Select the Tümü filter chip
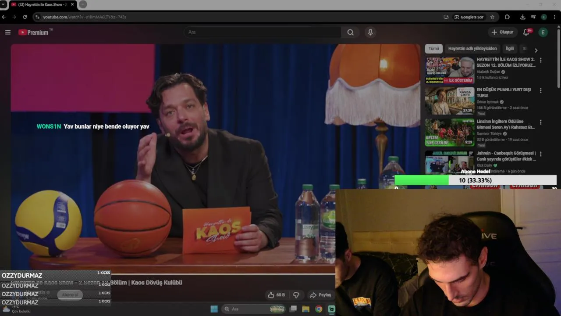Image resolution: width=561 pixels, height=316 pixels. coord(433,48)
